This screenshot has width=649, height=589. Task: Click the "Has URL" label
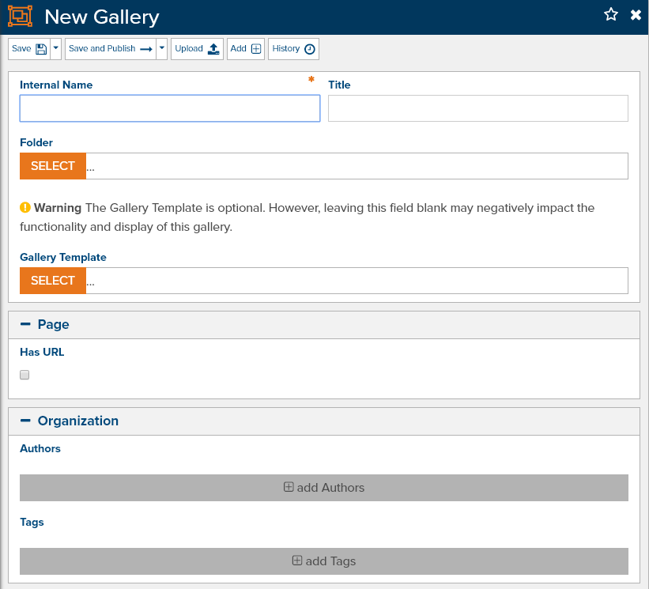42,352
